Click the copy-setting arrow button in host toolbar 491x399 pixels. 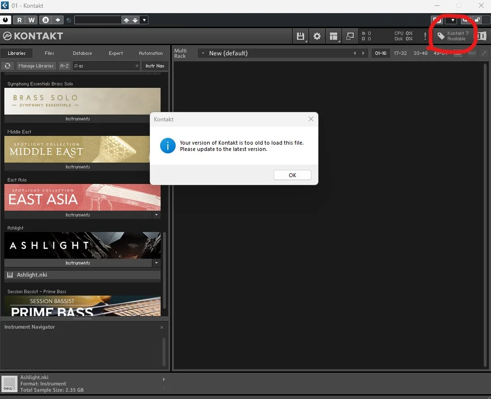click(x=58, y=20)
